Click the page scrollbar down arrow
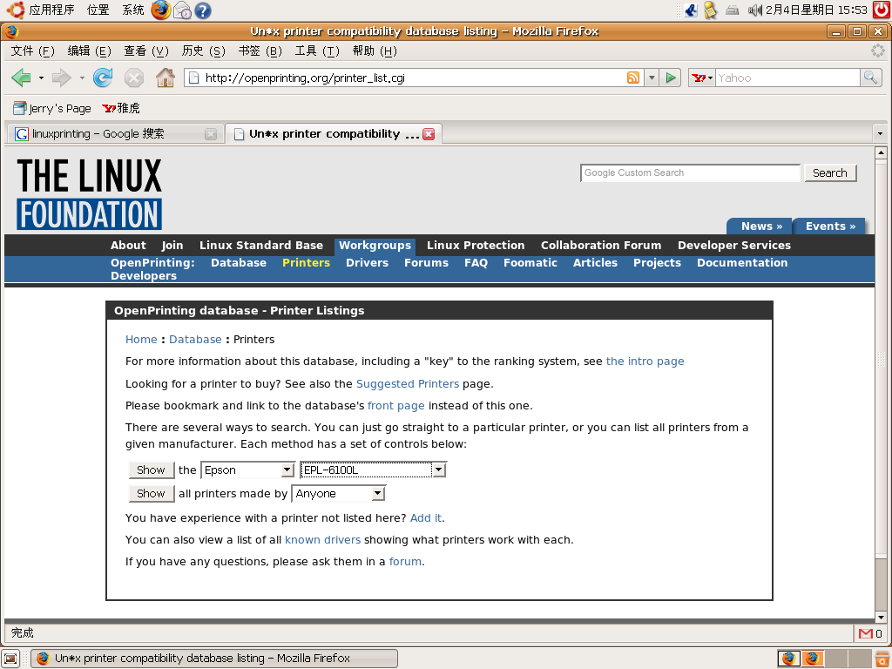892x669 pixels. (x=881, y=618)
